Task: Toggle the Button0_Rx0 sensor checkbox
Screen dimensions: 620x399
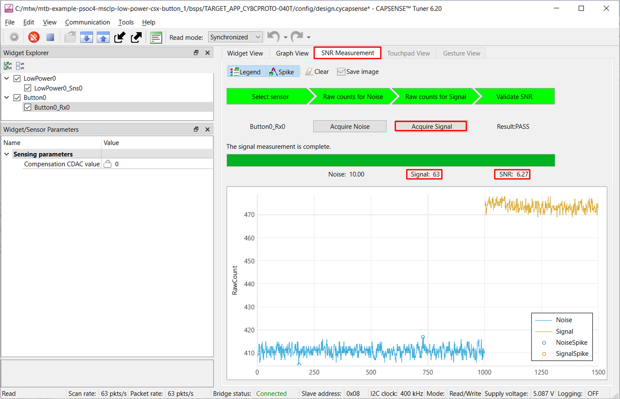Action: [x=28, y=107]
